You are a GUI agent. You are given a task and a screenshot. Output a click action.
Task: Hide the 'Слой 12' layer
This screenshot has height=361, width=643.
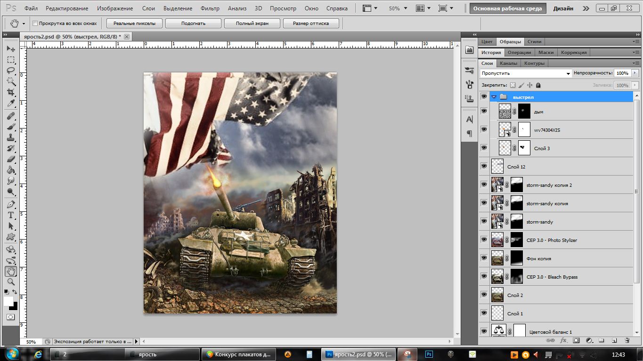[x=484, y=167]
